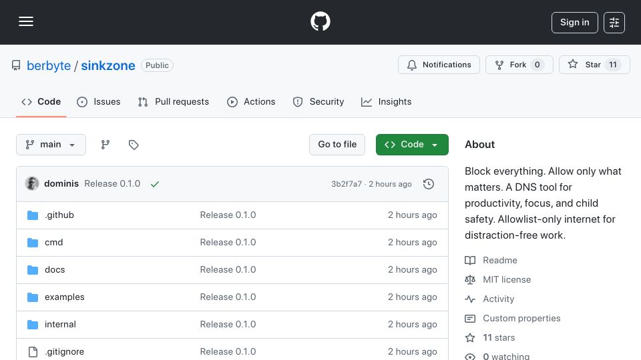The height and width of the screenshot is (360, 641).
Task: Open the Security tab
Action: tap(318, 101)
